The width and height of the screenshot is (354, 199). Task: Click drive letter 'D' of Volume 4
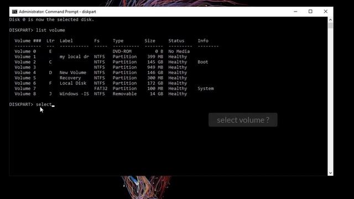pos(50,72)
